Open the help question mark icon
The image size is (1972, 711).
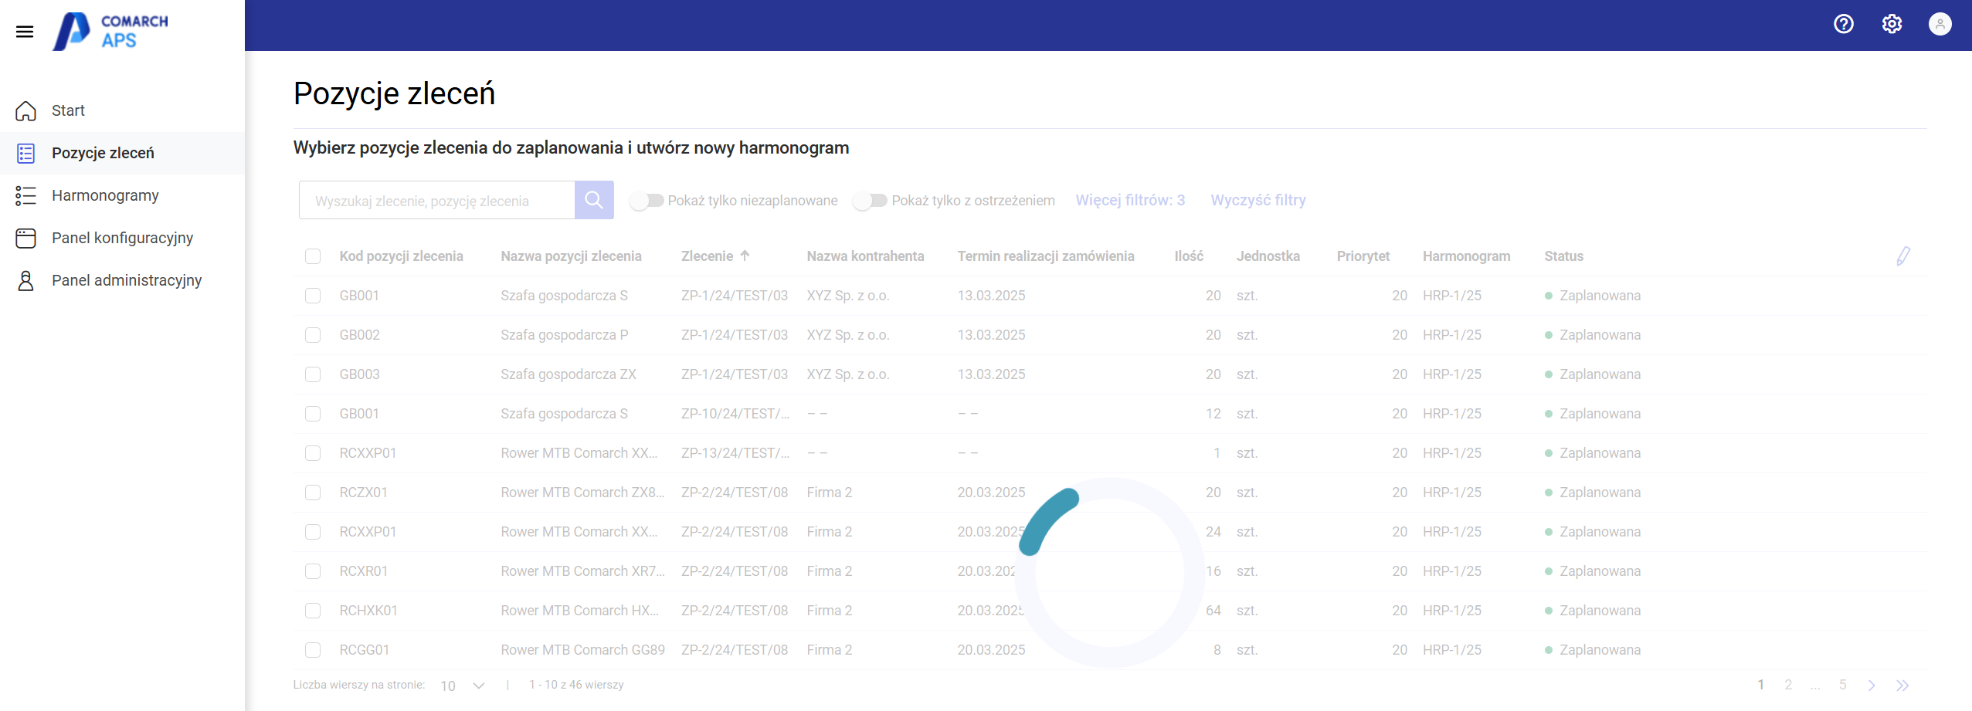(1844, 24)
